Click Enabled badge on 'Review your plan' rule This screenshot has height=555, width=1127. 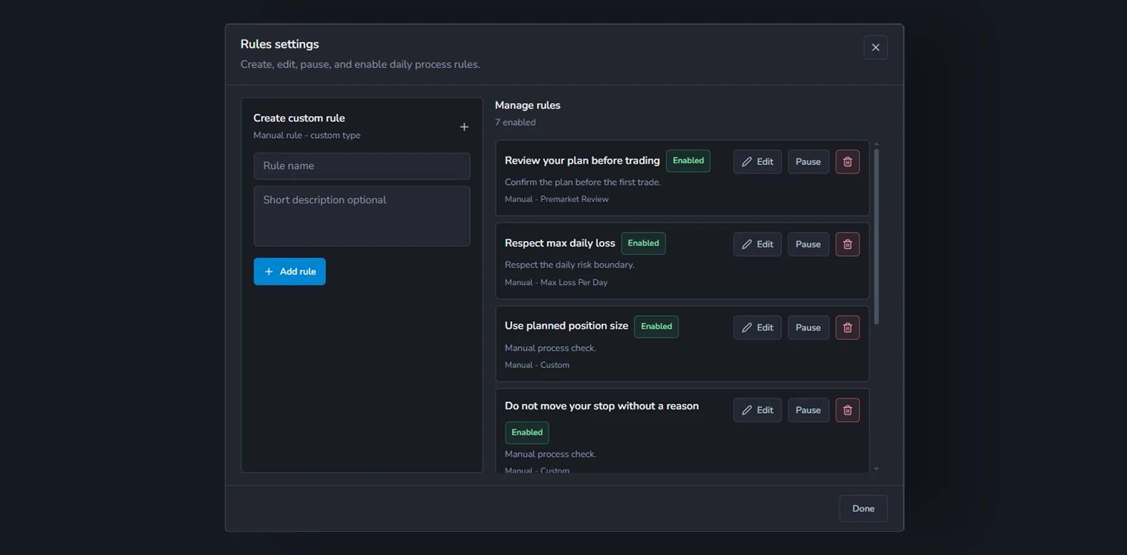click(688, 161)
